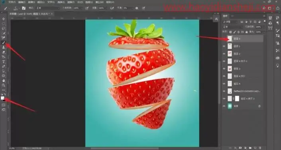This screenshot has height=150, width=281.
Task: Click the foreground color swatch
Action: tap(2, 98)
